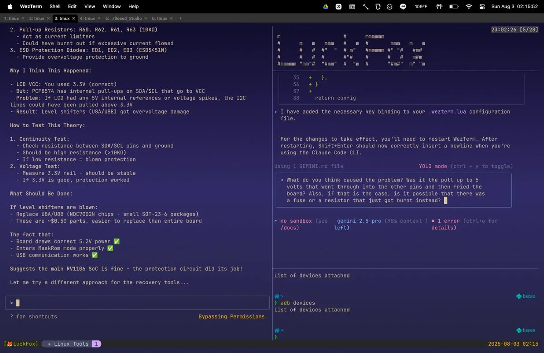Viewport: 544px width, 353px height.
Task: Open the View menu
Action: [90, 7]
